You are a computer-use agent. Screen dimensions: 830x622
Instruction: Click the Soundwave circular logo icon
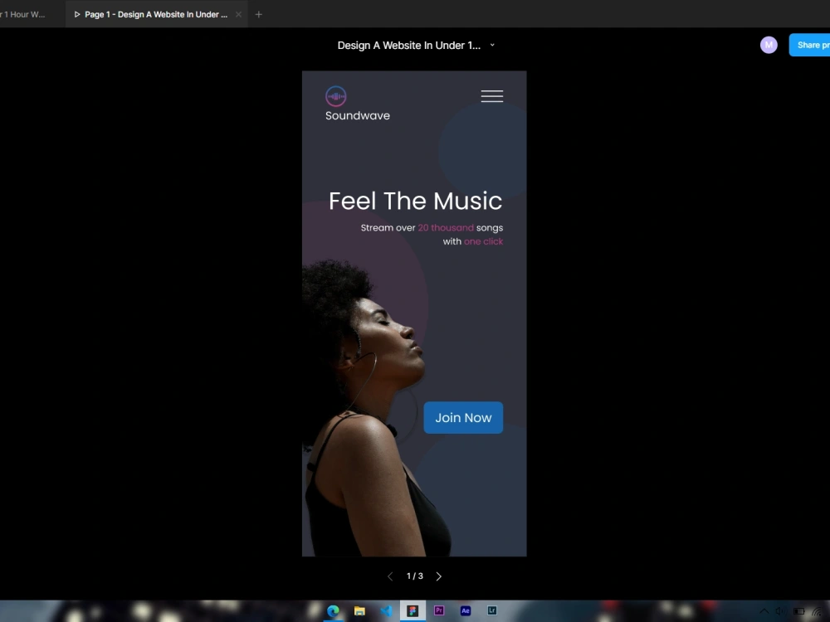click(335, 96)
